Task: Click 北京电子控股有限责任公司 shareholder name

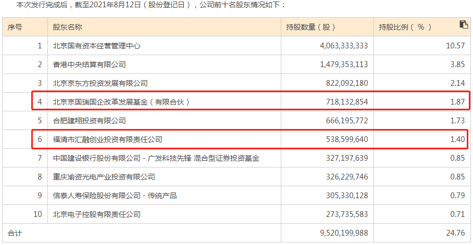Action: [96, 214]
